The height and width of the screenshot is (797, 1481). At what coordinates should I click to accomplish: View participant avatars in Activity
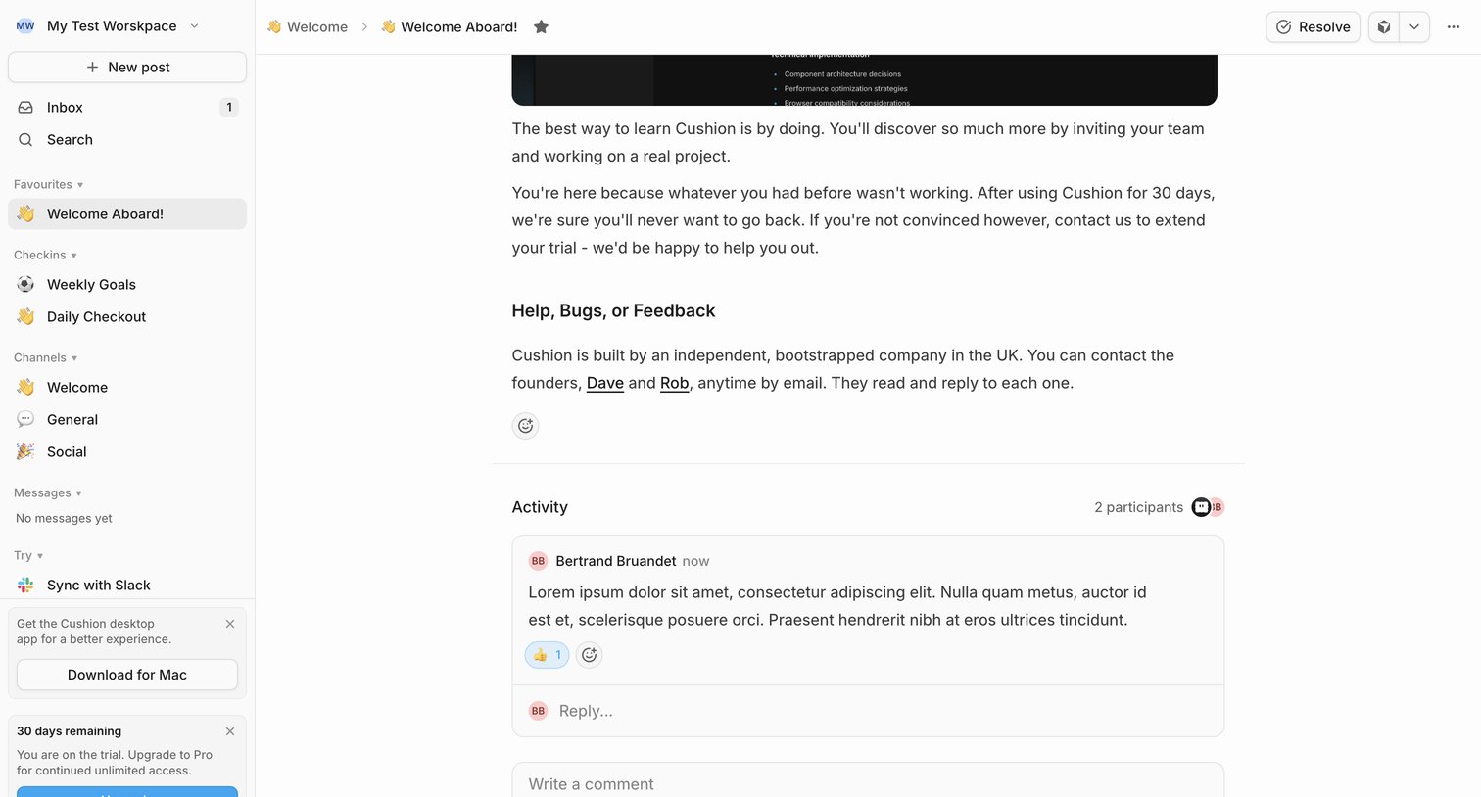point(1209,507)
